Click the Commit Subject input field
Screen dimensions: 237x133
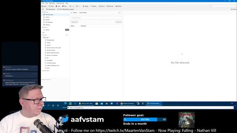pos(96,18)
